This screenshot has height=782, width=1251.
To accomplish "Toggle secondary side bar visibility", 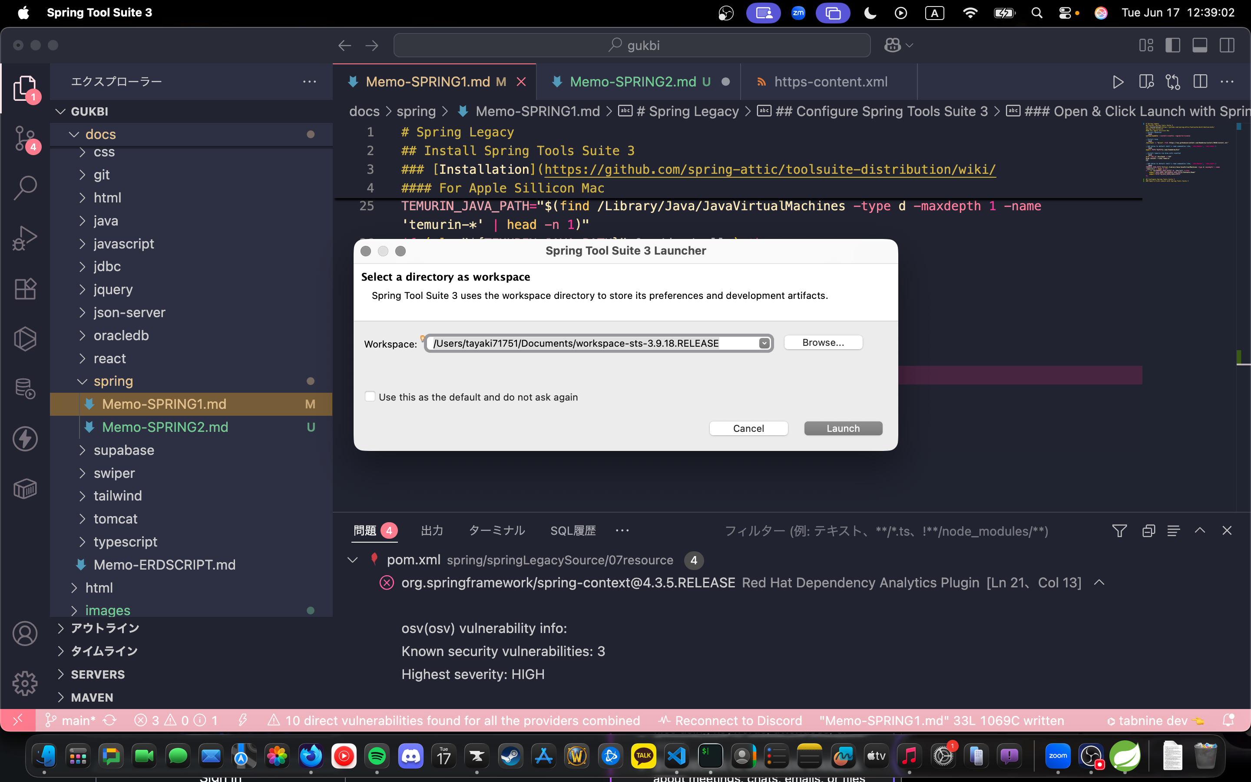I will tap(1227, 46).
